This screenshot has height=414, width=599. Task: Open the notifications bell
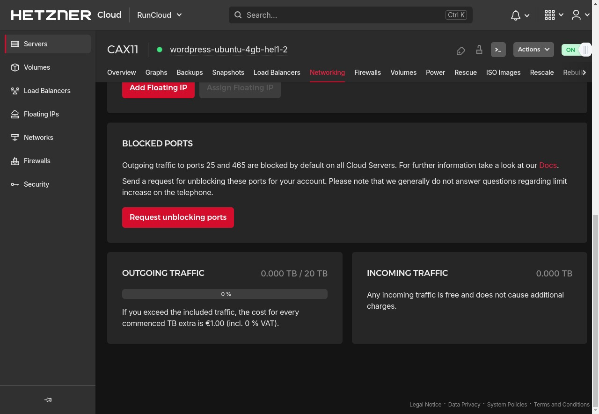point(520,15)
